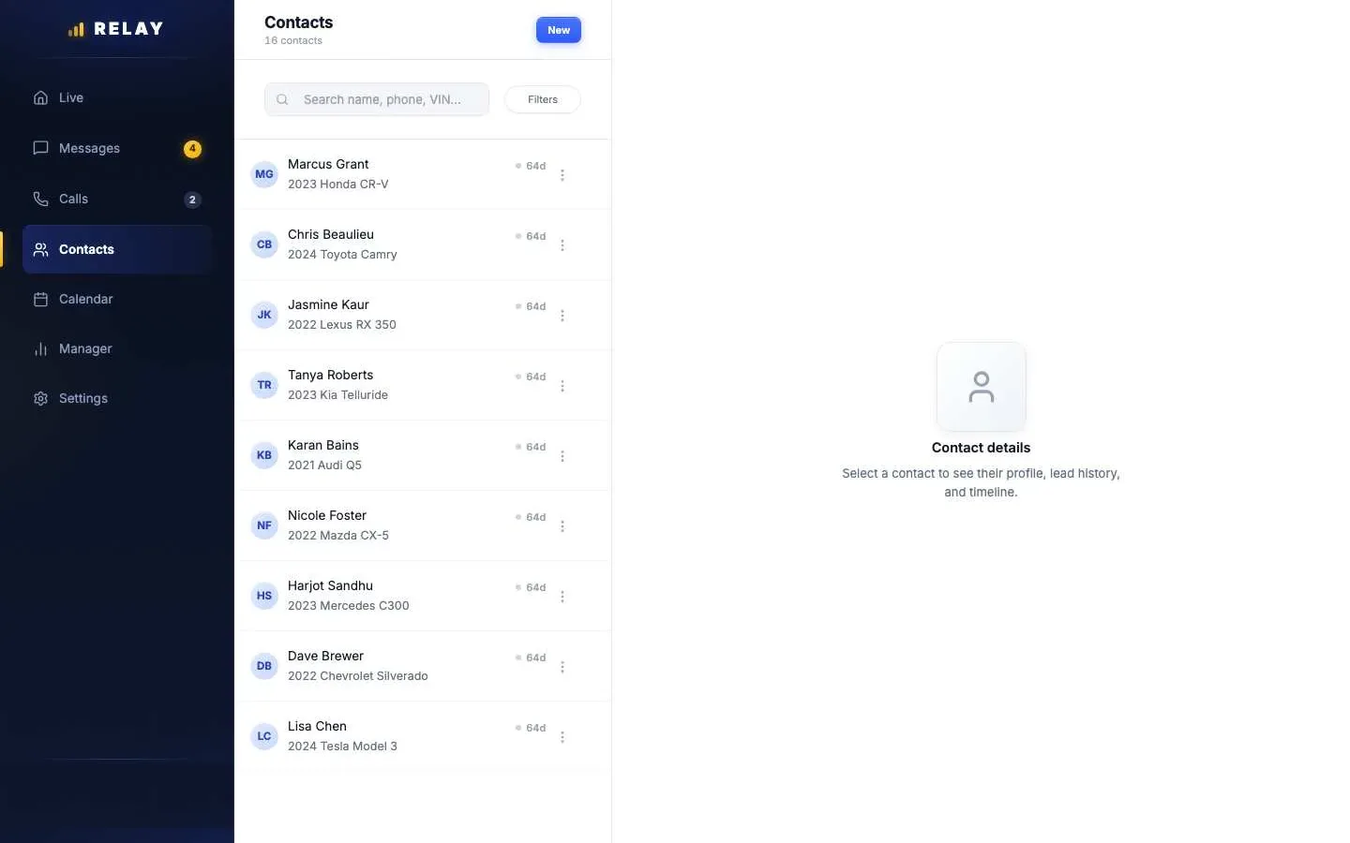This screenshot has width=1350, height=843.
Task: Select Nicole Foster's name in the list
Action: pos(327,515)
